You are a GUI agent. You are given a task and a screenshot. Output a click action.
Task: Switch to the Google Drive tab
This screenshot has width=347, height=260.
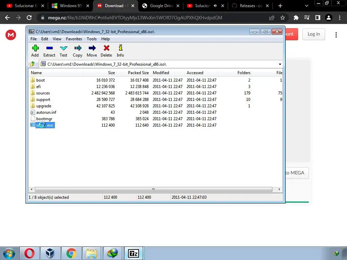pyautogui.click(x=161, y=6)
